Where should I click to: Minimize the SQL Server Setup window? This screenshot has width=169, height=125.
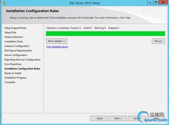pyautogui.click(x=150, y=2)
